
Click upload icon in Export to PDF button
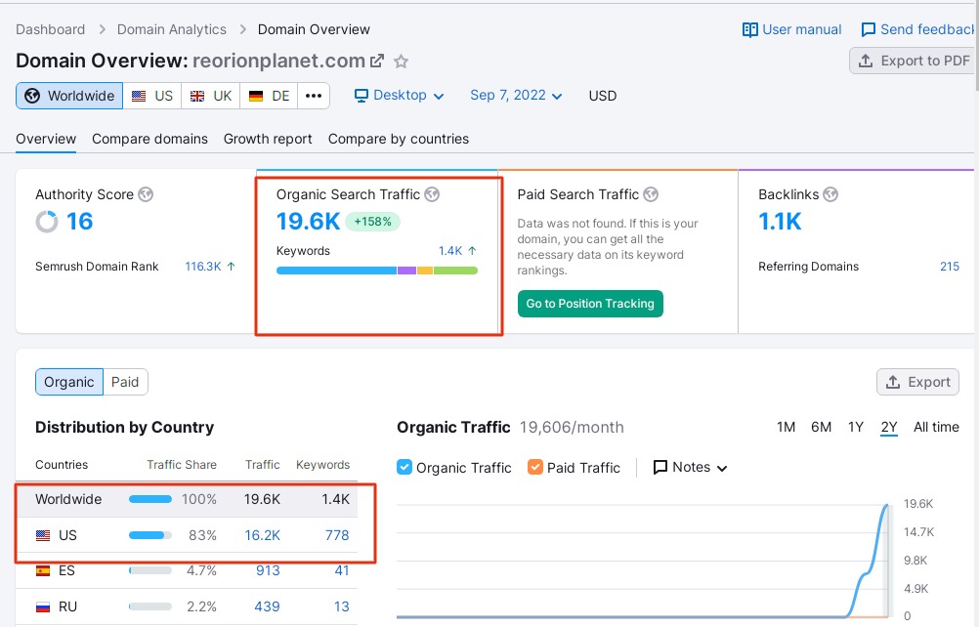coord(866,61)
